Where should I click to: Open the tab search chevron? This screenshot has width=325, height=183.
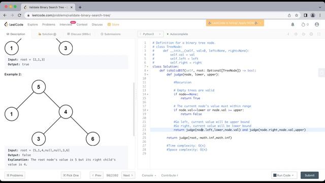point(320,7)
